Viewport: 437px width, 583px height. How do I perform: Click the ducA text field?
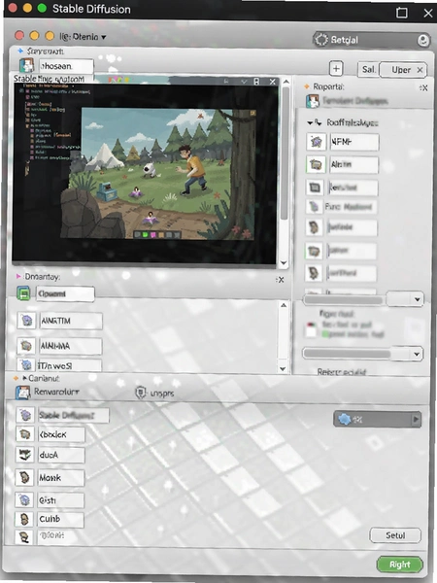pos(61,455)
